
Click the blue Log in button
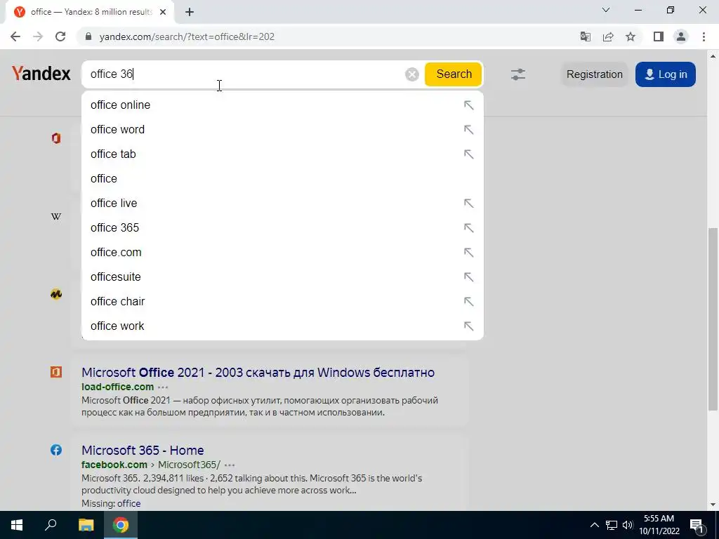click(666, 74)
